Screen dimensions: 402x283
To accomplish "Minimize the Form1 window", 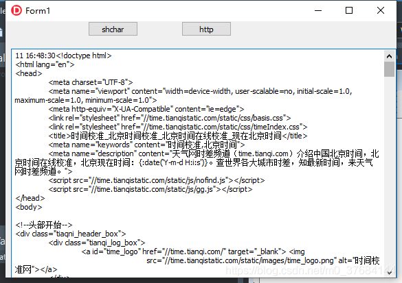I will 318,10.
